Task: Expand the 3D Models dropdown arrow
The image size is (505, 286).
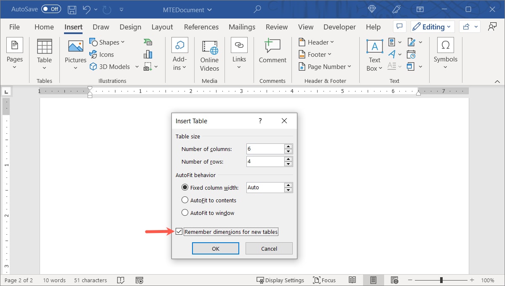Action: [x=136, y=66]
